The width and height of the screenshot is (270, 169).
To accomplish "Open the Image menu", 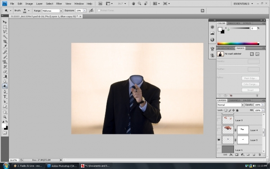I will coord(29,4).
